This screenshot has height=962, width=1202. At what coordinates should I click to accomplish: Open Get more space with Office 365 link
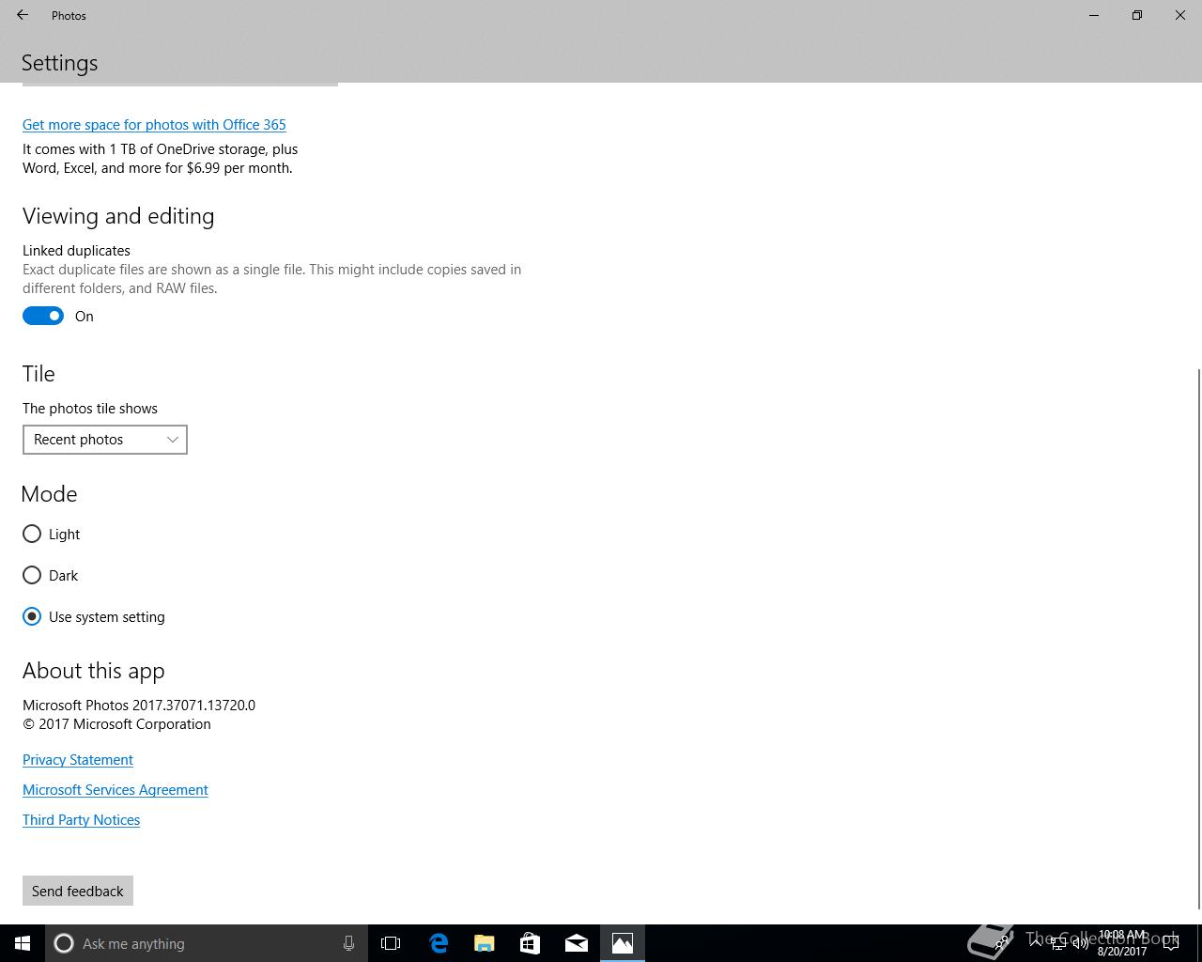pyautogui.click(x=154, y=124)
